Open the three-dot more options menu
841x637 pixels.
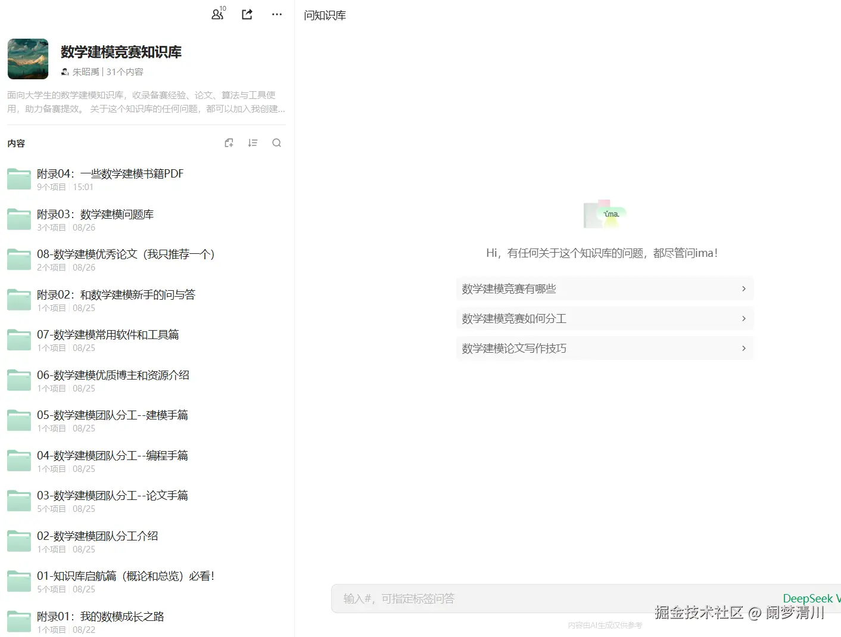pos(277,14)
